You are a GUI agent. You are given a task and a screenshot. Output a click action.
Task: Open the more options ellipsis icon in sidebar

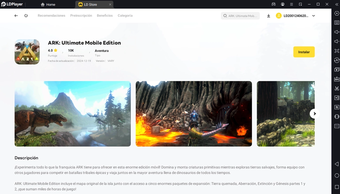pyautogui.click(x=337, y=126)
